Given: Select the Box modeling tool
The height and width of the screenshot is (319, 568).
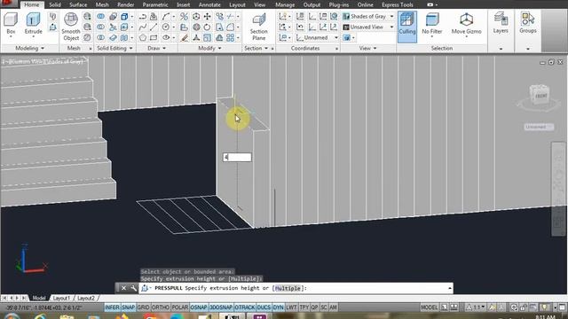Looking at the screenshot, I should point(11,24).
